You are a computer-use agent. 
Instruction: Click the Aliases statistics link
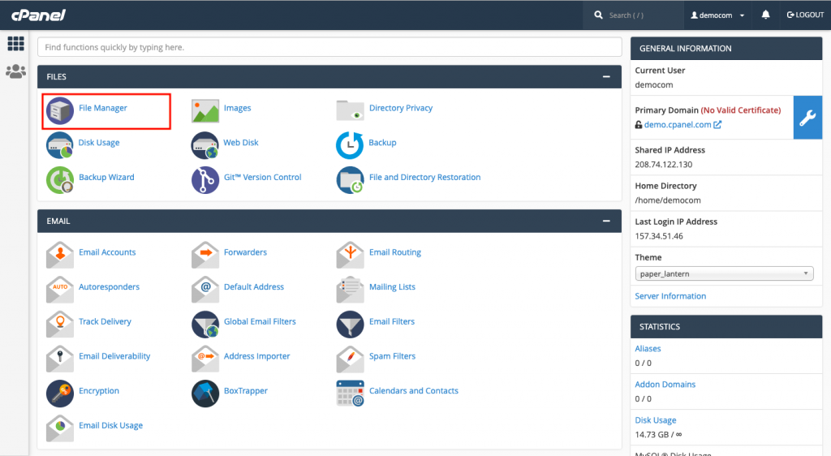pos(648,348)
